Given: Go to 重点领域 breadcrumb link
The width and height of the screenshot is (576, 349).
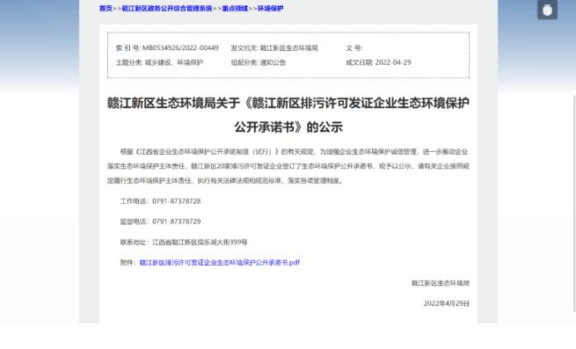Looking at the screenshot, I should point(235,9).
